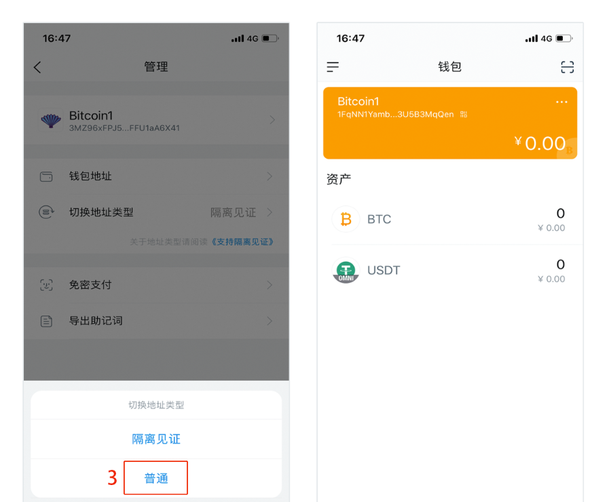Tap the orange BTC coin icon
592x502 pixels.
click(346, 219)
